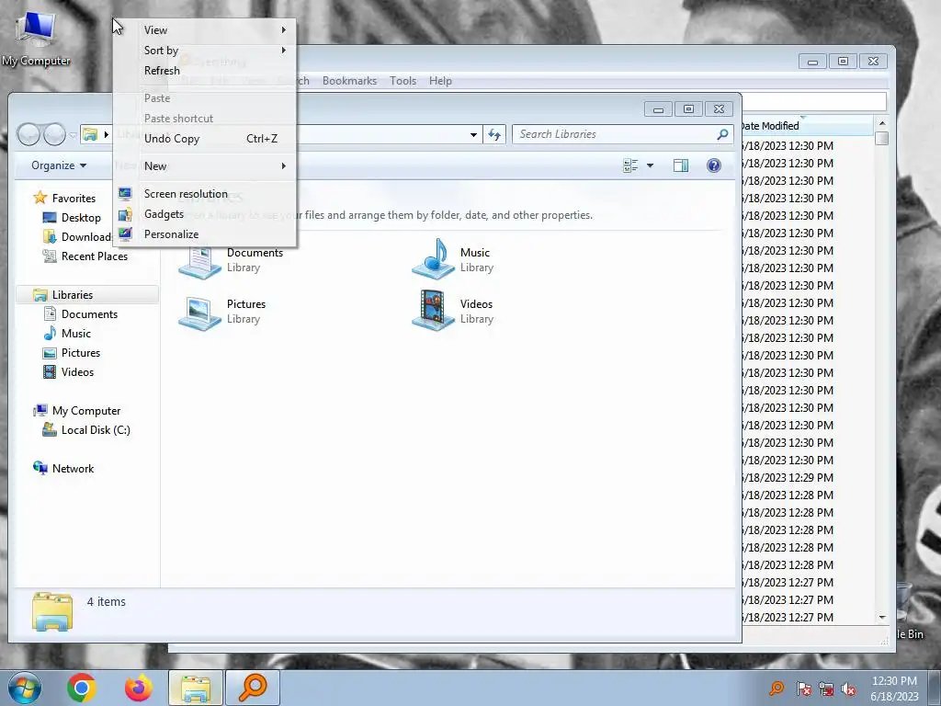This screenshot has height=706, width=941.
Task: Select Music in the navigation pane
Action: 75,333
